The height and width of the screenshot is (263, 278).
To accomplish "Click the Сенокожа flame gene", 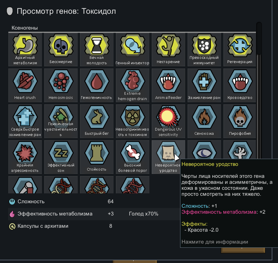I will tap(204, 121).
